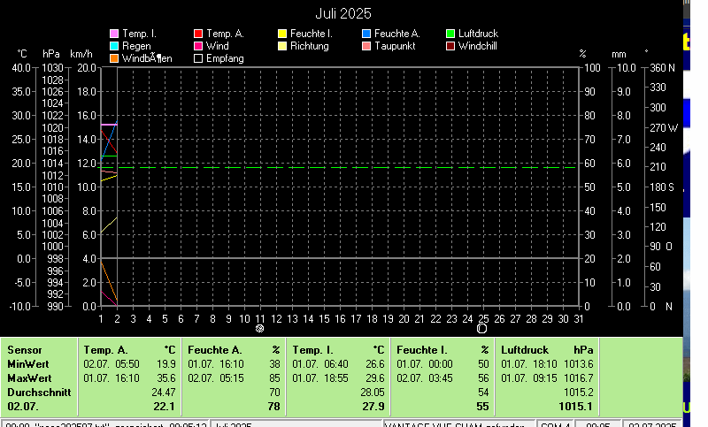Select the 'Temp. I.' table column header
Image resolution: width=708 pixels, height=427 pixels.
312,350
